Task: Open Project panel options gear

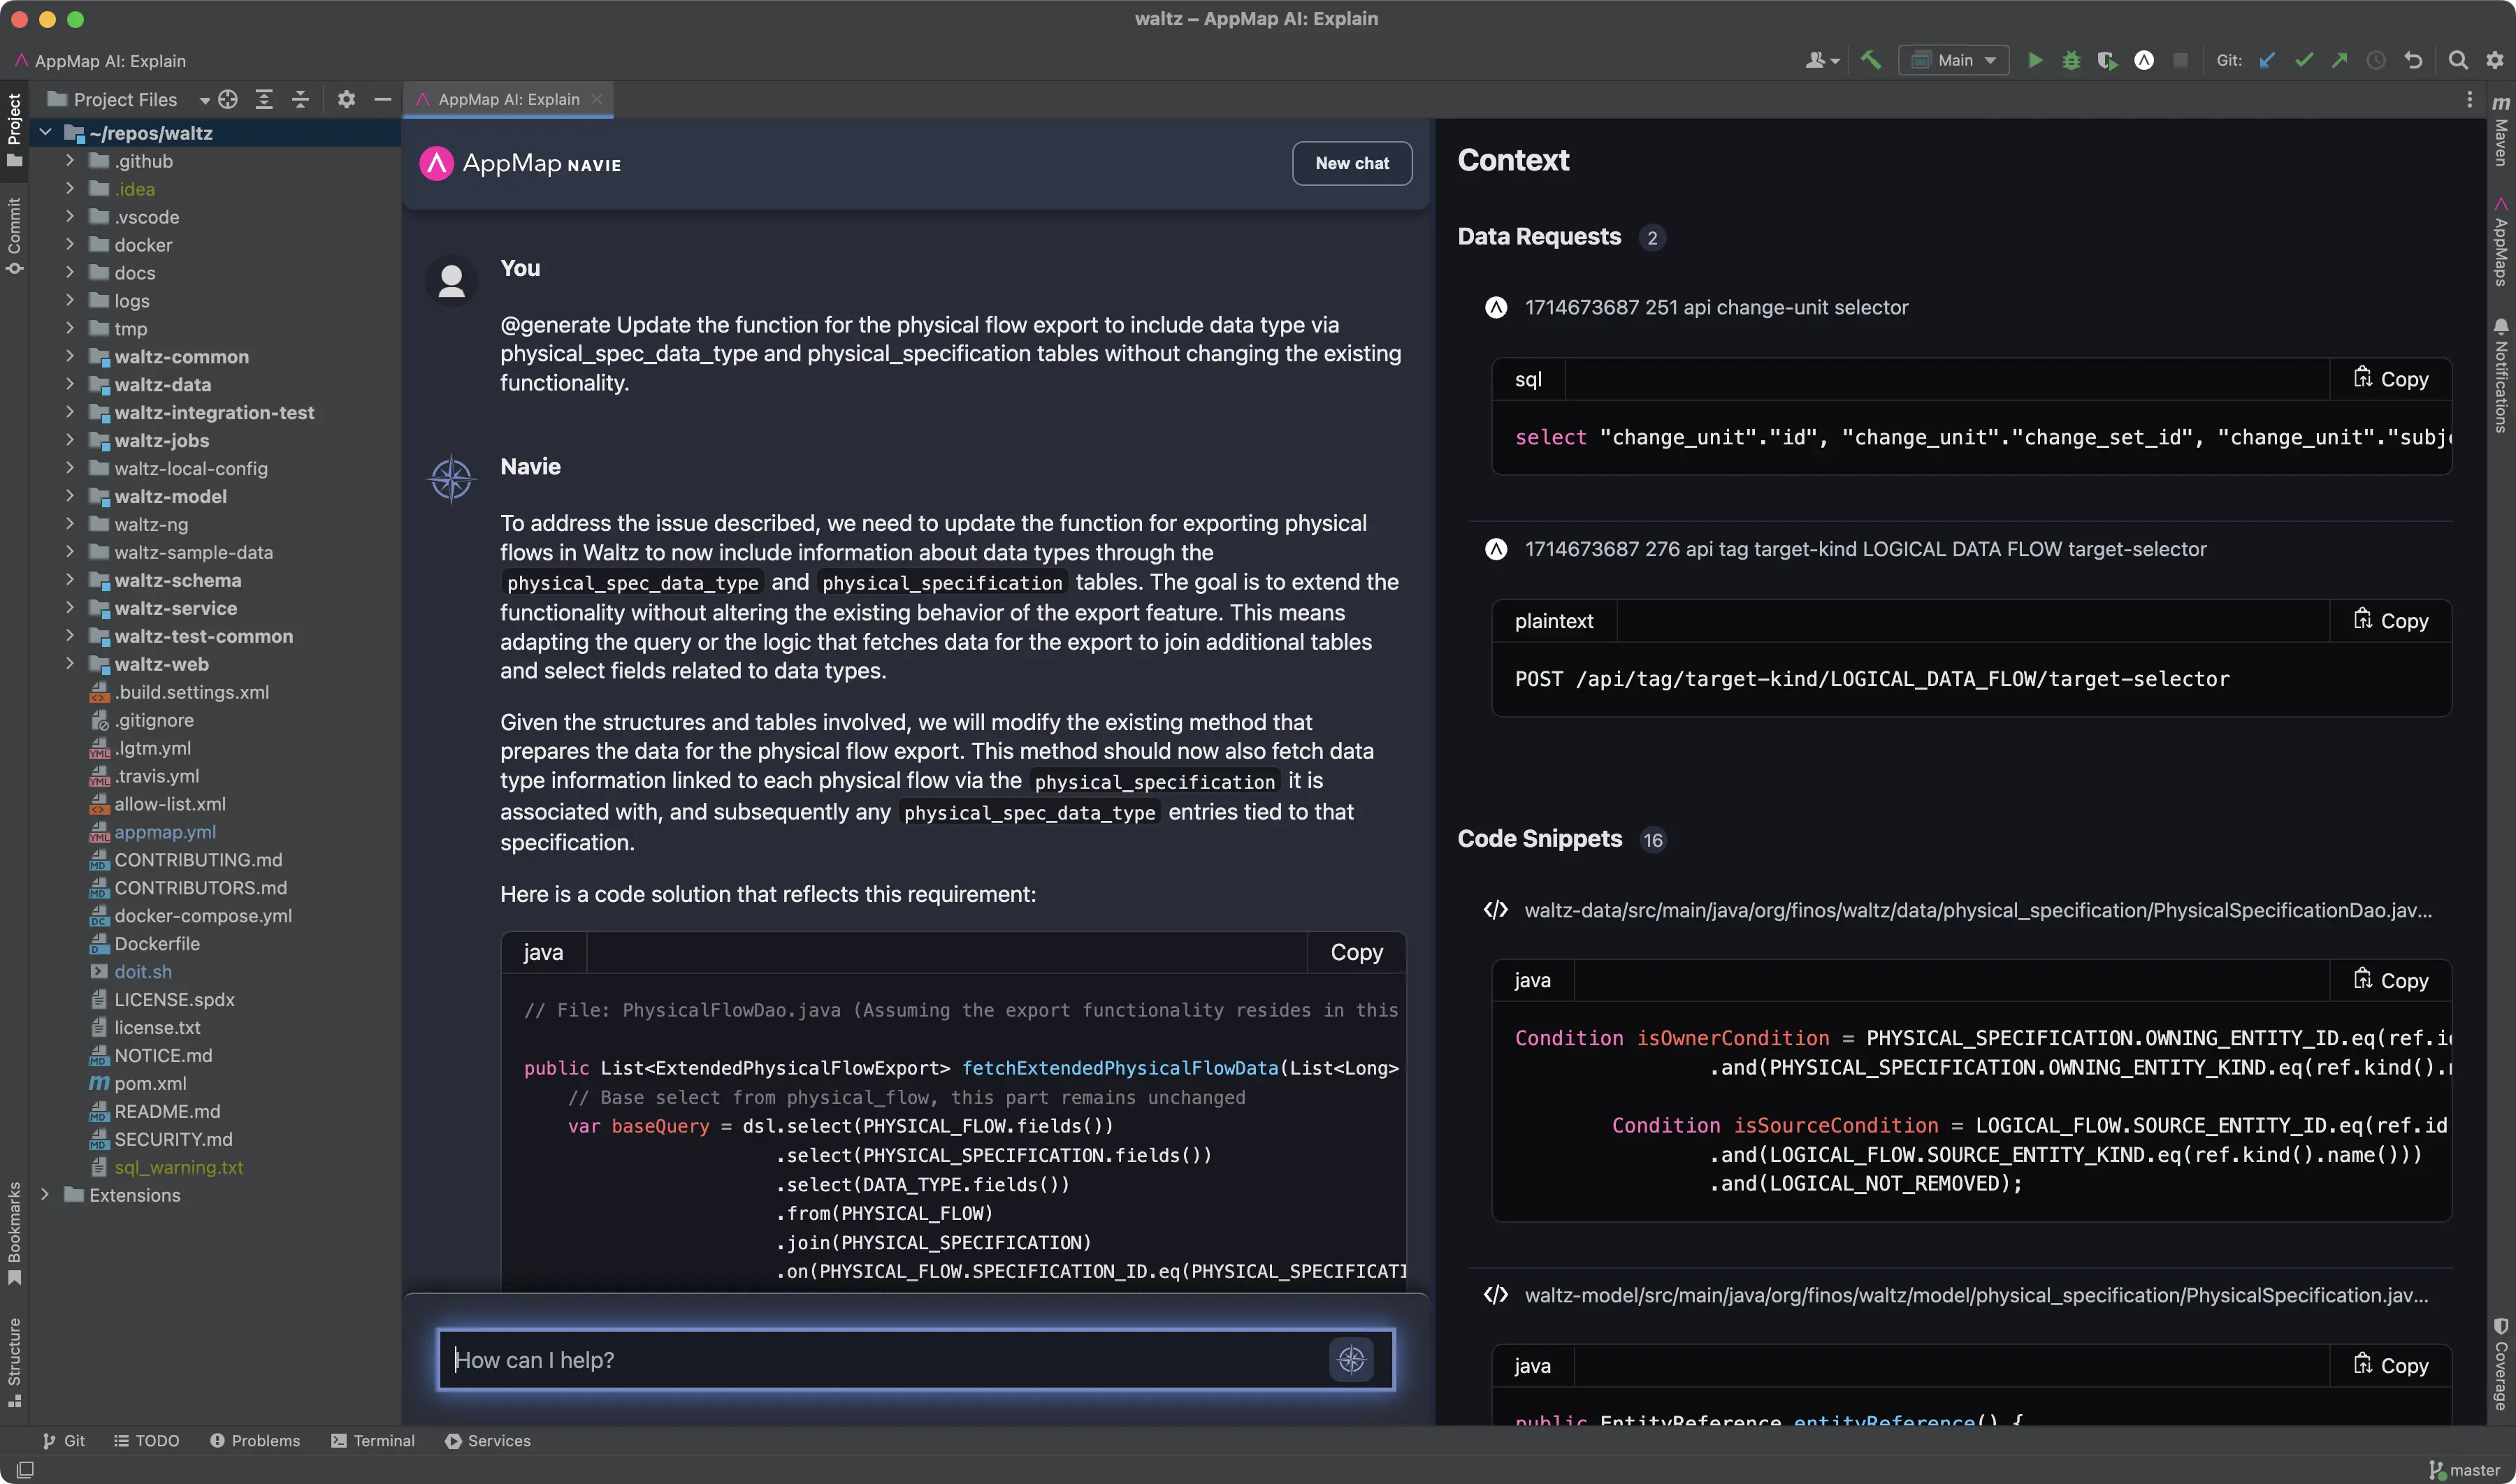Action: coord(346,100)
